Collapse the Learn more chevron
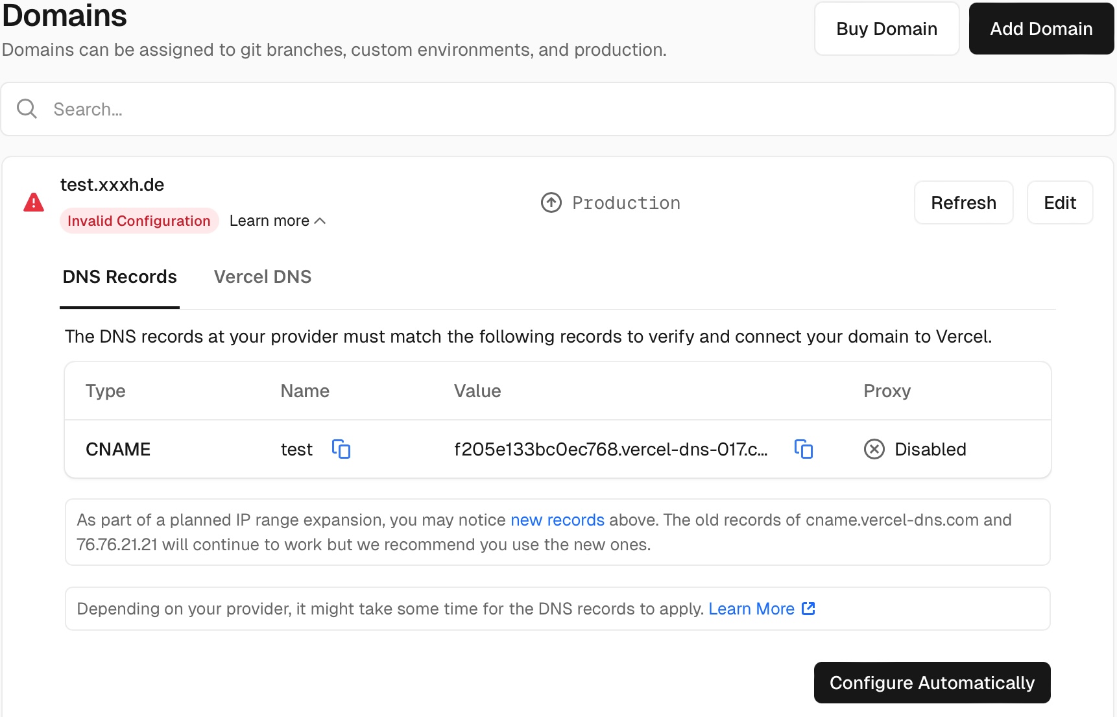 pyautogui.click(x=320, y=221)
